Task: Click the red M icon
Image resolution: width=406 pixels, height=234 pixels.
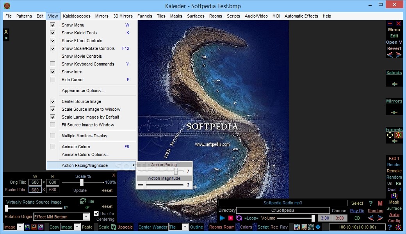Action: pyautogui.click(x=380, y=203)
